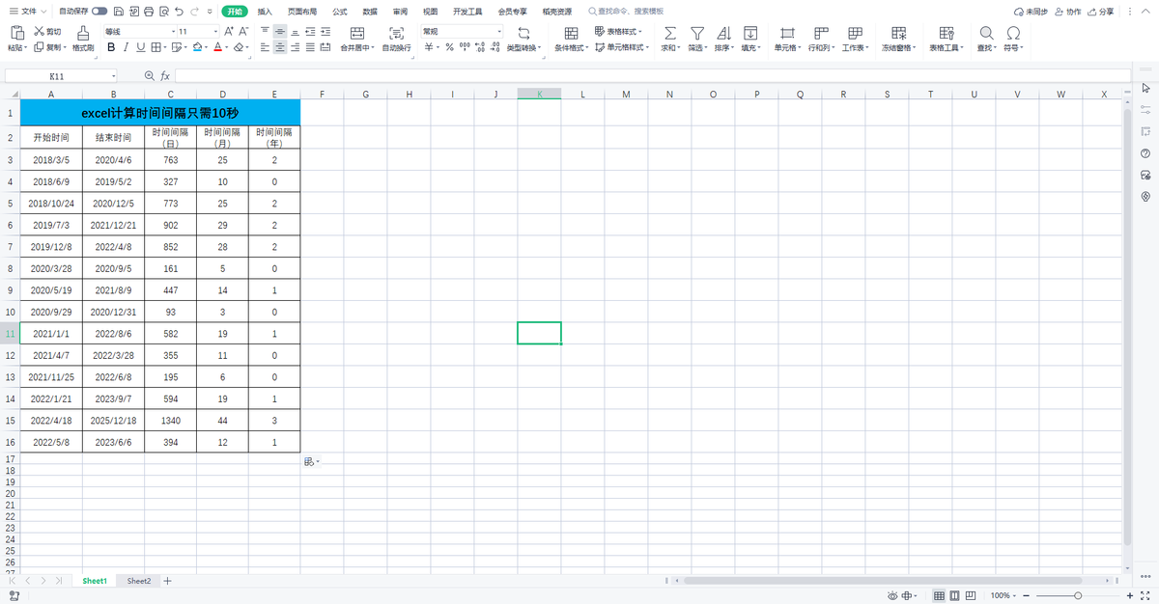
Task: Switch to the 审阅 ribbon tab
Action: coord(400,12)
